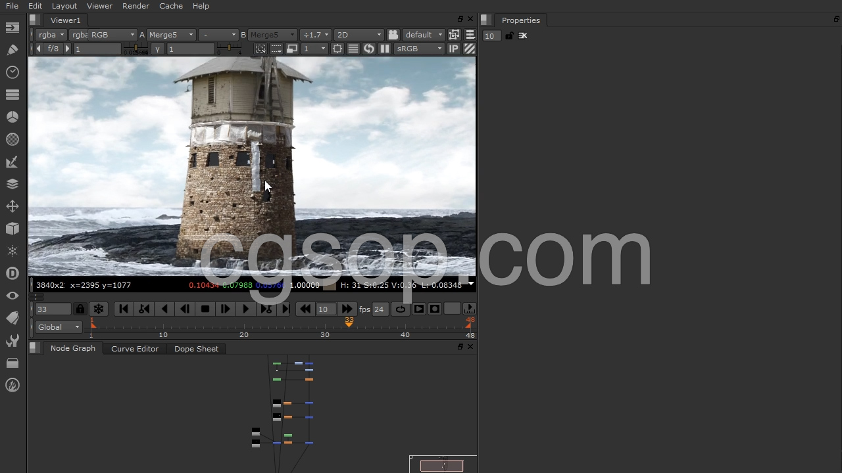Viewport: 842px width, 473px height.
Task: Open the Draw nodes menu
Action: pyautogui.click(x=12, y=50)
